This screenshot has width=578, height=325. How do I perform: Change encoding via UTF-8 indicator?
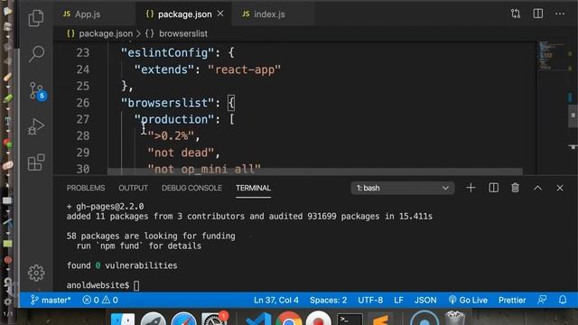pos(370,300)
